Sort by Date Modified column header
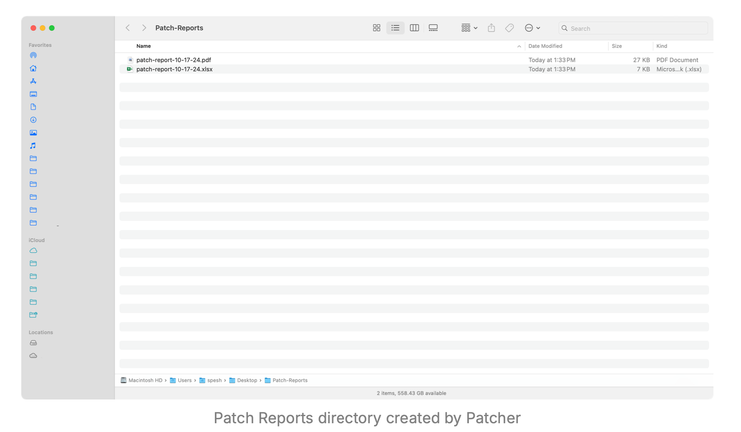Image resolution: width=741 pixels, height=432 pixels. [545, 46]
